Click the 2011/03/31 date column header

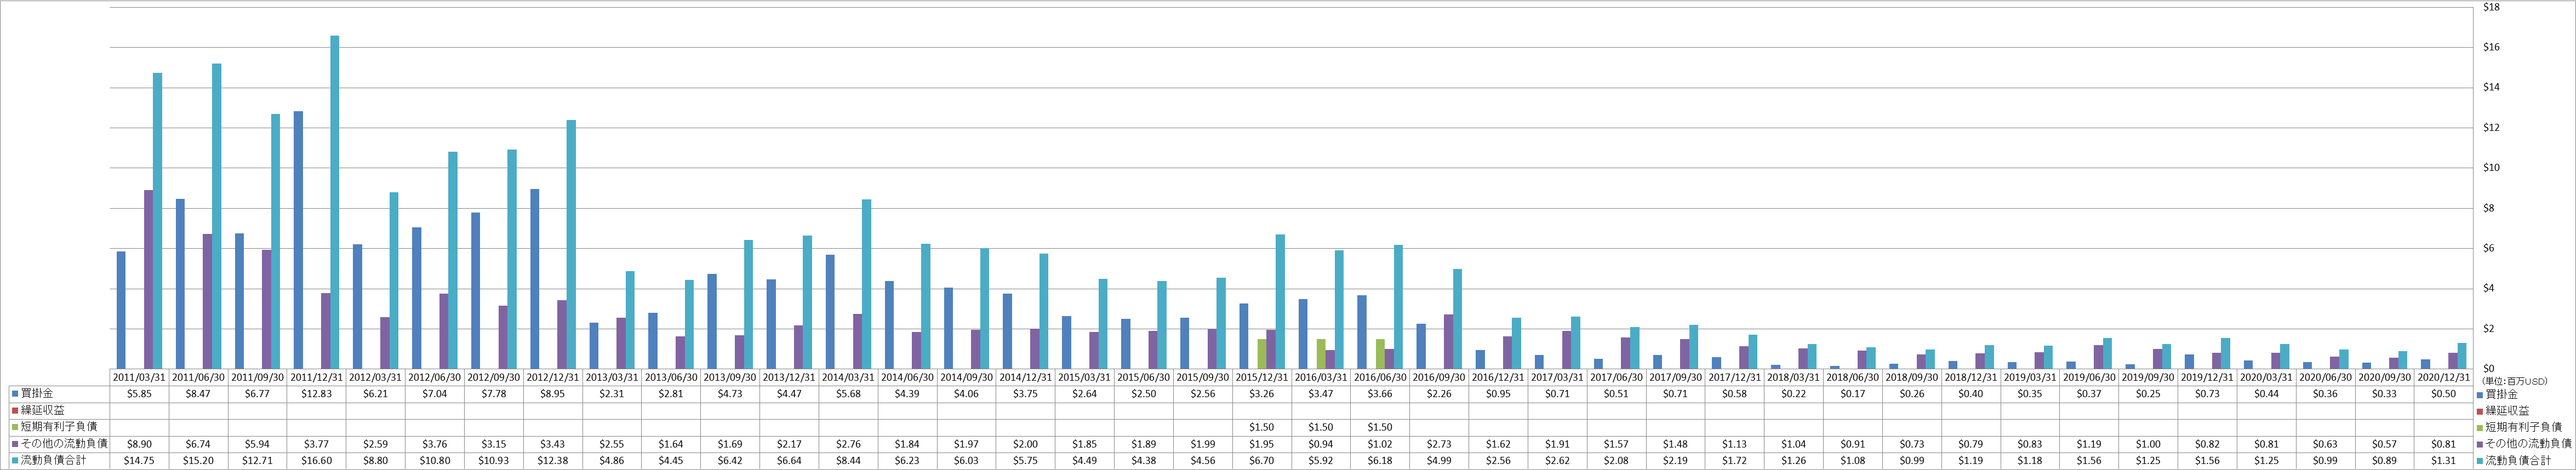(138, 378)
